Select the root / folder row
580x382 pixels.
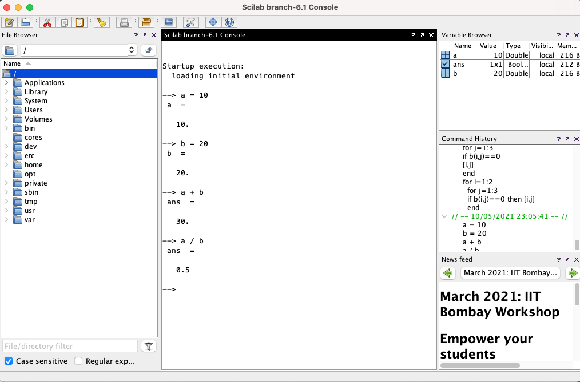tap(79, 74)
